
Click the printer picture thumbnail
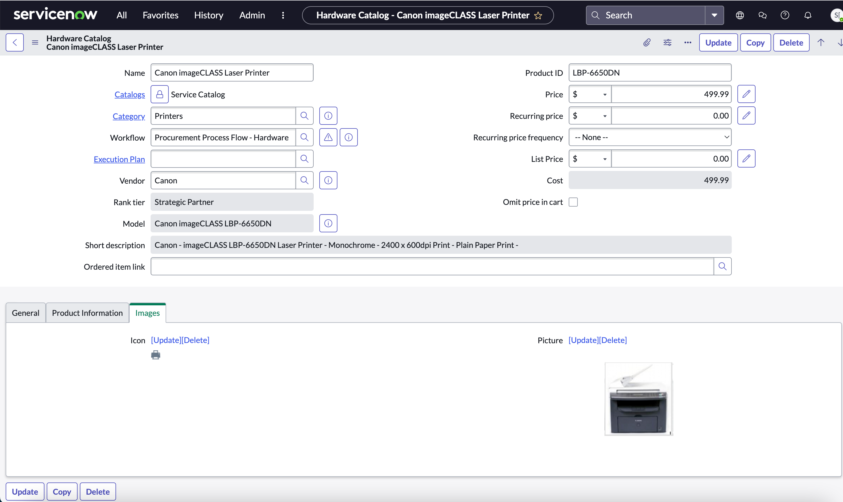639,399
